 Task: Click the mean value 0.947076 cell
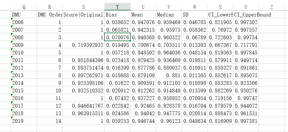(143, 22)
